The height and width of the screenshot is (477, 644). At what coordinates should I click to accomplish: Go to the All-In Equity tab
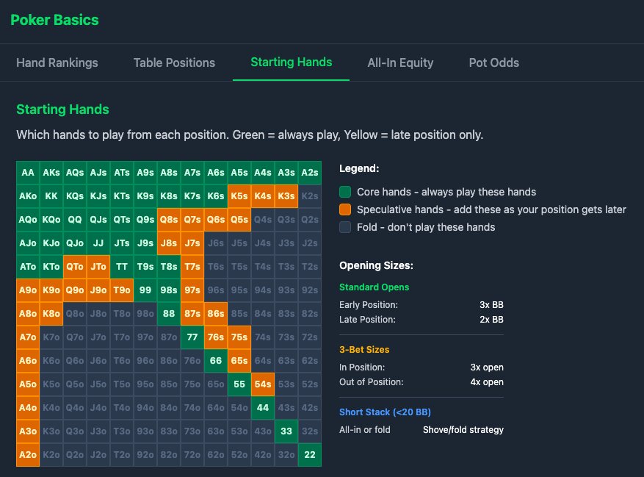[x=400, y=62]
